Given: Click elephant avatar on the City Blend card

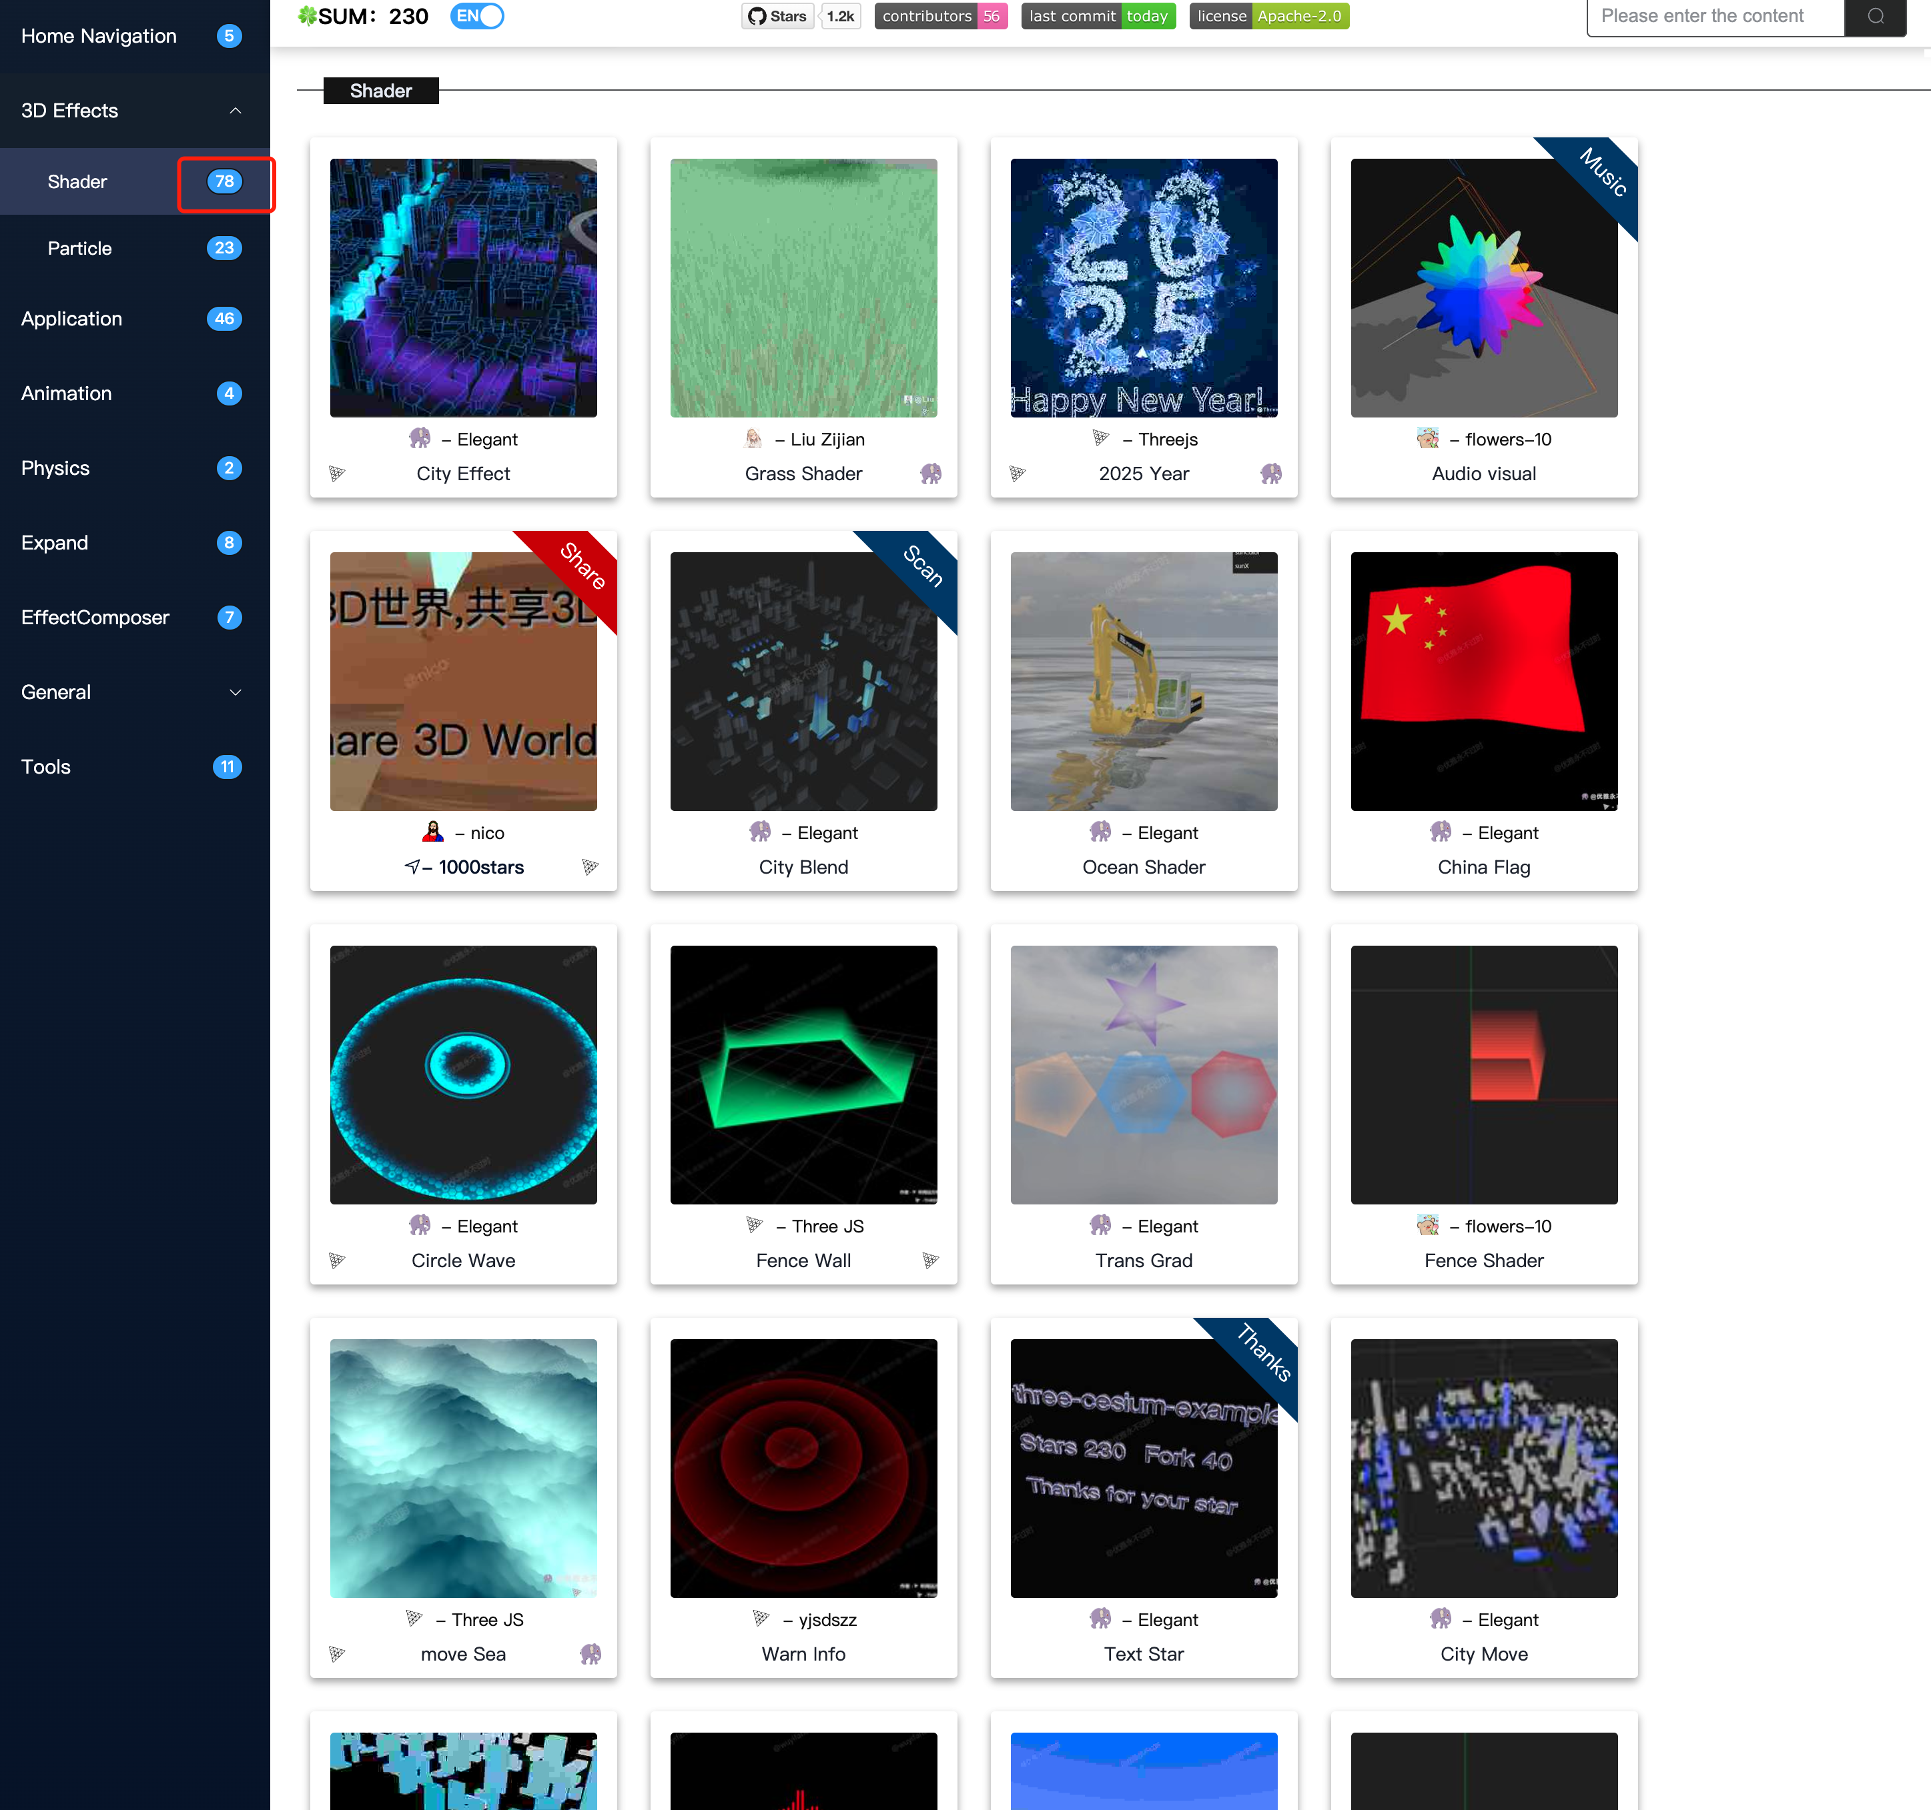Looking at the screenshot, I should 761,832.
